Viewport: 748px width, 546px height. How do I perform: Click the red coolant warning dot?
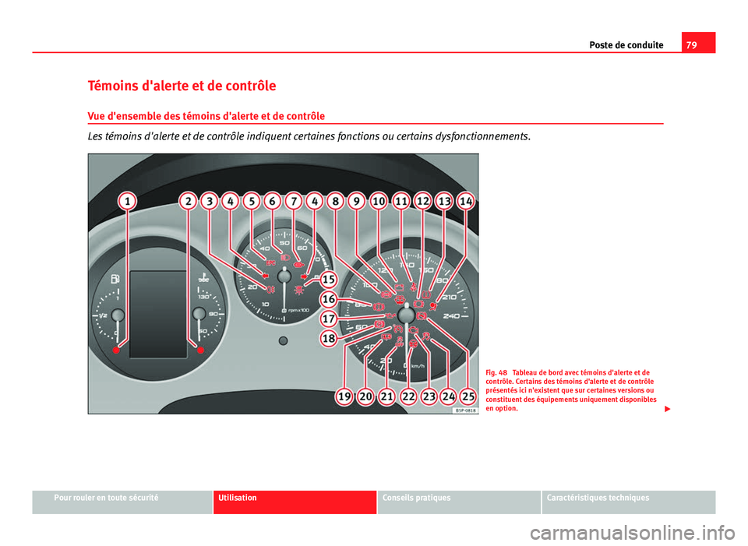coord(201,350)
